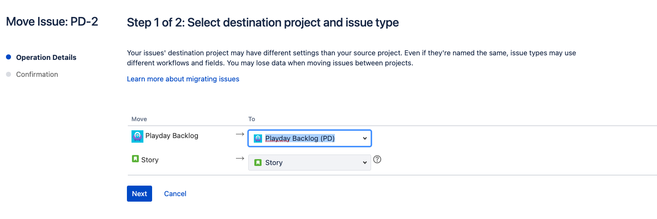Click project avatar inside destination dropdown
Screen dimensions: 657x219
257,138
